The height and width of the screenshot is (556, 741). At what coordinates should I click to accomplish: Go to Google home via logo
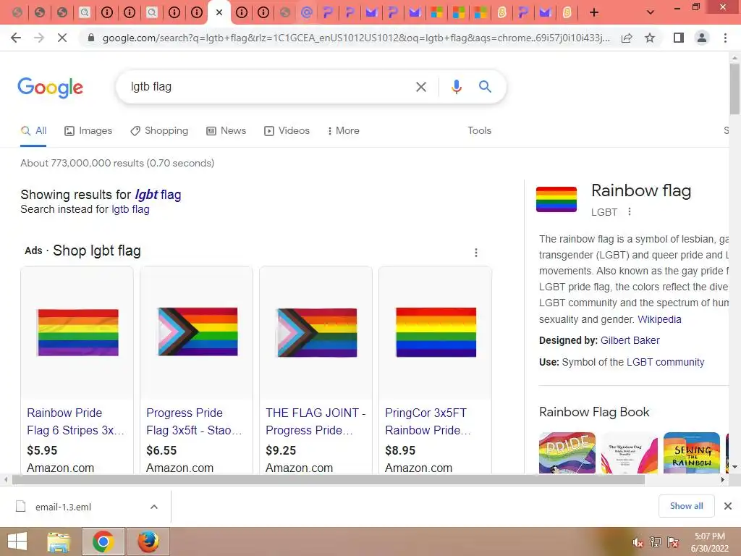point(50,88)
